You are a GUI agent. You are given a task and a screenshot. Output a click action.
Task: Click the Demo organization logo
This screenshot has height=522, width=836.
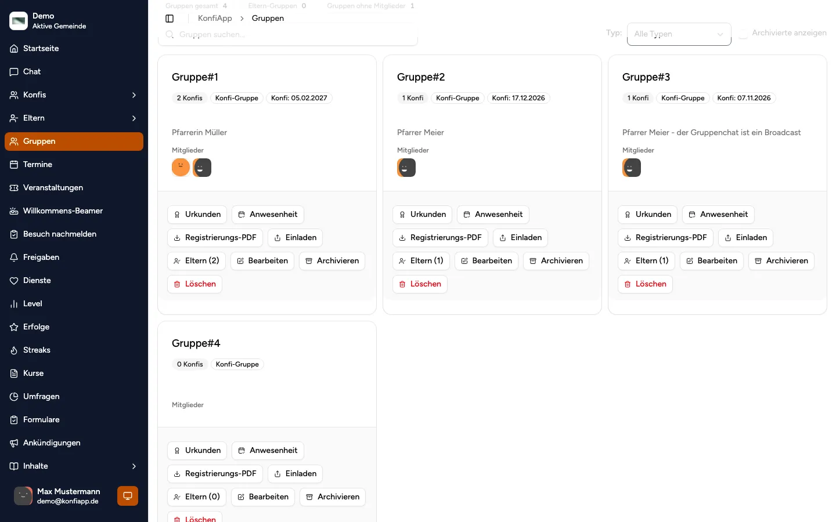pos(19,21)
